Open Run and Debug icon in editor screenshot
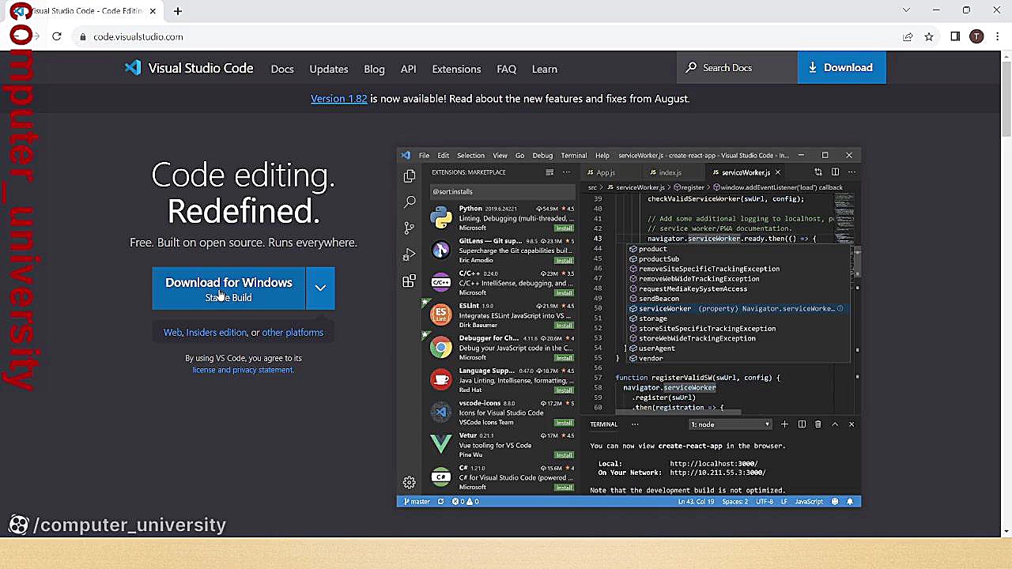Screen dimensions: 1012x569 [409, 254]
